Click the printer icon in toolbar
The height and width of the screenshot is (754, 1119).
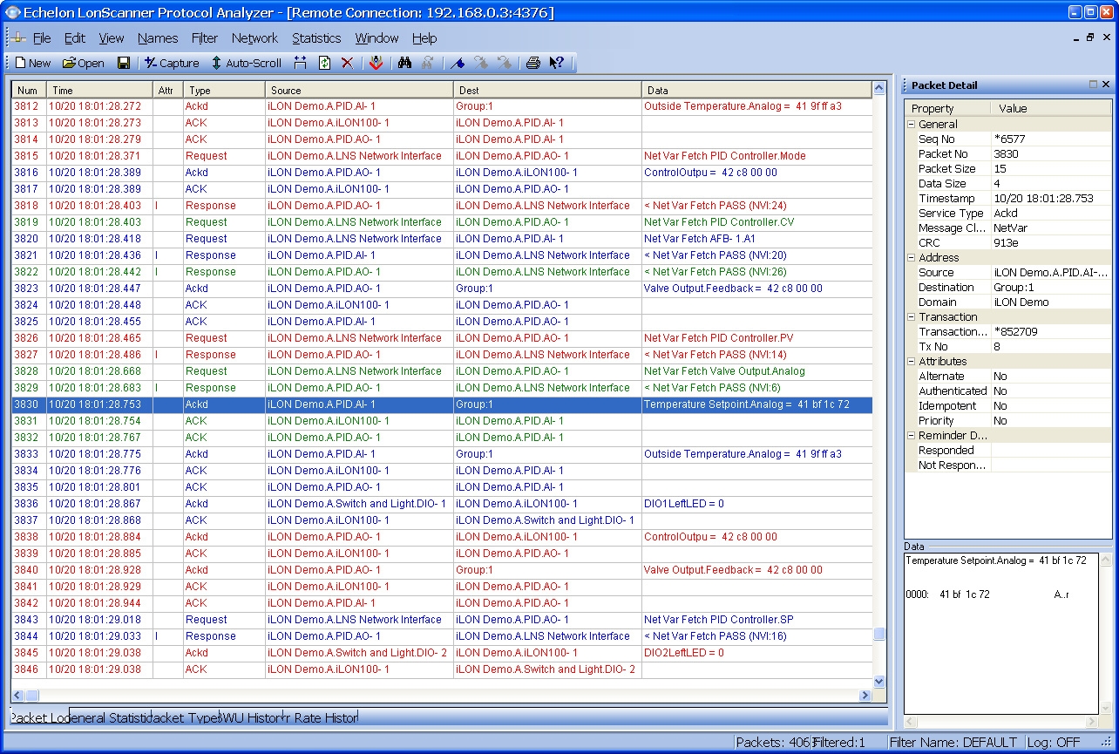coord(533,63)
